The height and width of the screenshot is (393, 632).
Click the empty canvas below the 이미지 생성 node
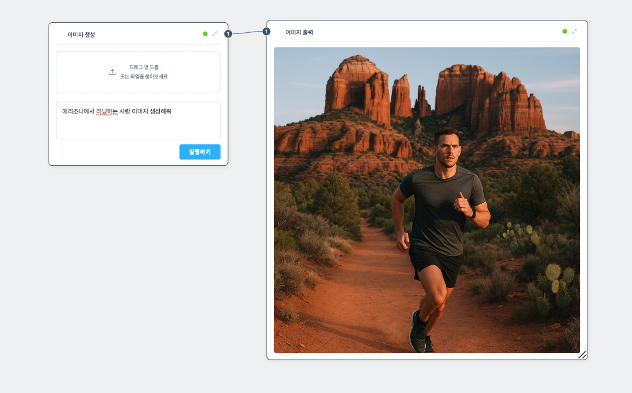click(138, 264)
